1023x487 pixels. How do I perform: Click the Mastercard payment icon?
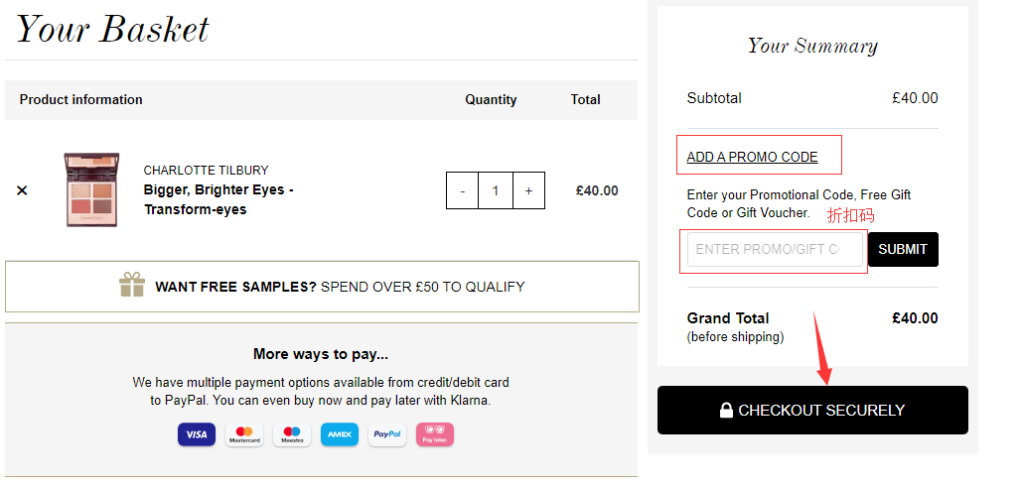[244, 434]
